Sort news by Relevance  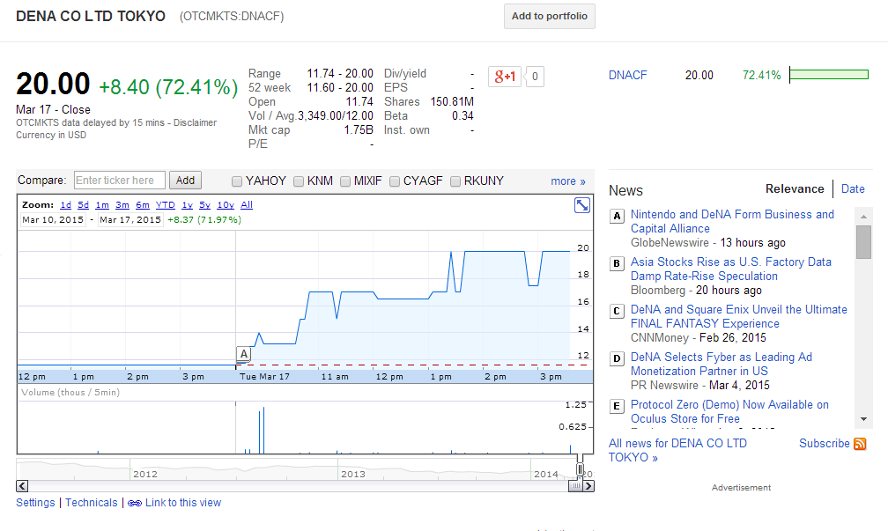795,189
